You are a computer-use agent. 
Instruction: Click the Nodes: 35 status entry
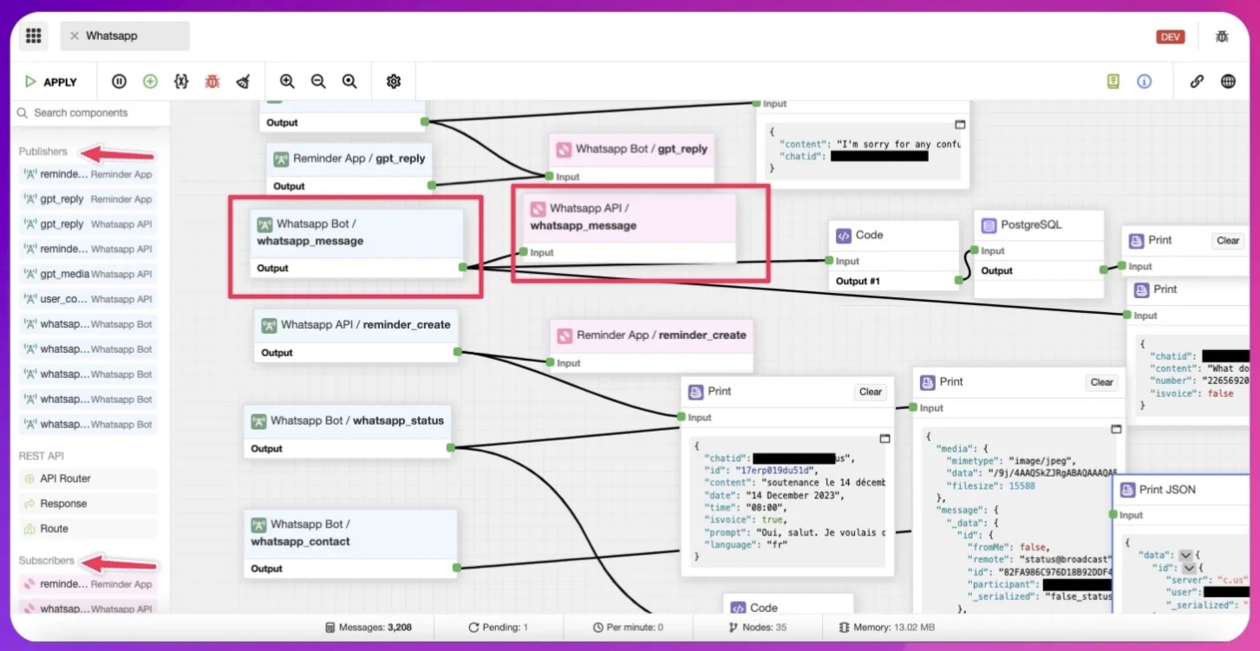(758, 627)
